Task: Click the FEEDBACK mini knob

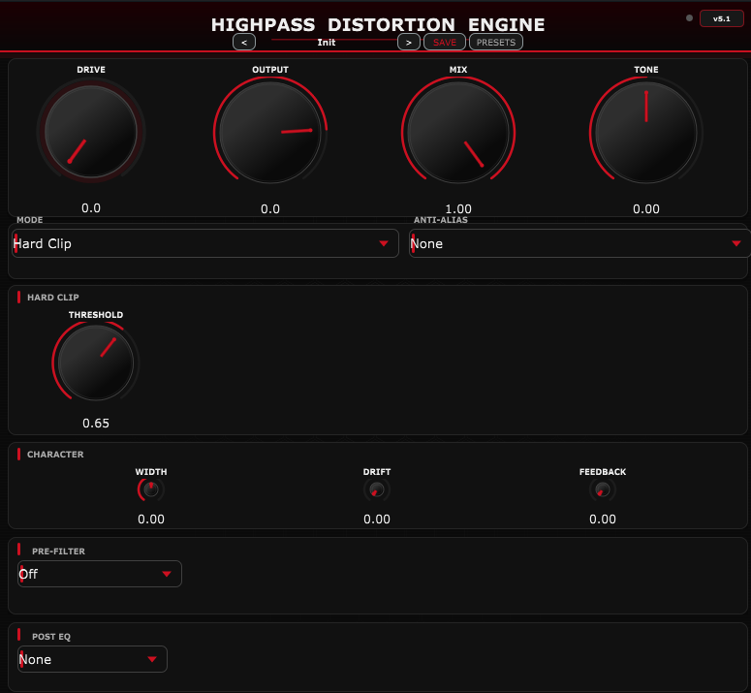Action: 603,489
